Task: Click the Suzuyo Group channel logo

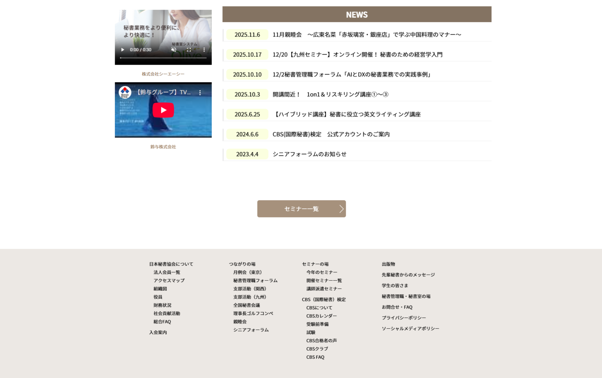Action: pyautogui.click(x=125, y=93)
